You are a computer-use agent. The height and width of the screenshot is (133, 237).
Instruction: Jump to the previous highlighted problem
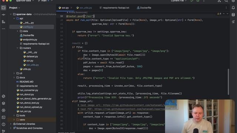click(x=224, y=14)
